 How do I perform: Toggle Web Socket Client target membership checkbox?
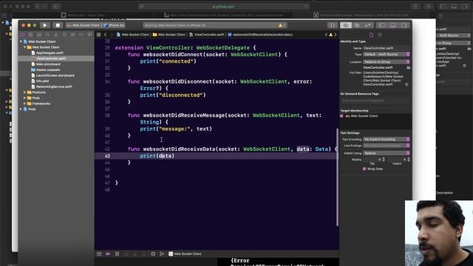tap(341, 116)
